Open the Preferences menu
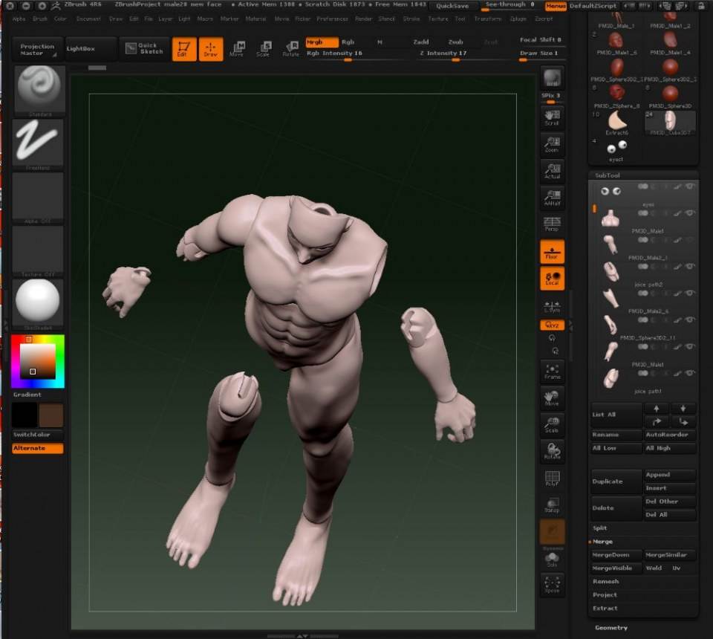The width and height of the screenshot is (713, 639). click(x=332, y=19)
